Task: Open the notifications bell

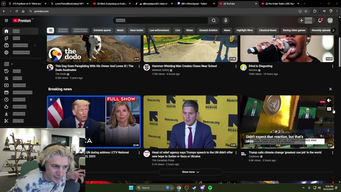Action: [320, 20]
